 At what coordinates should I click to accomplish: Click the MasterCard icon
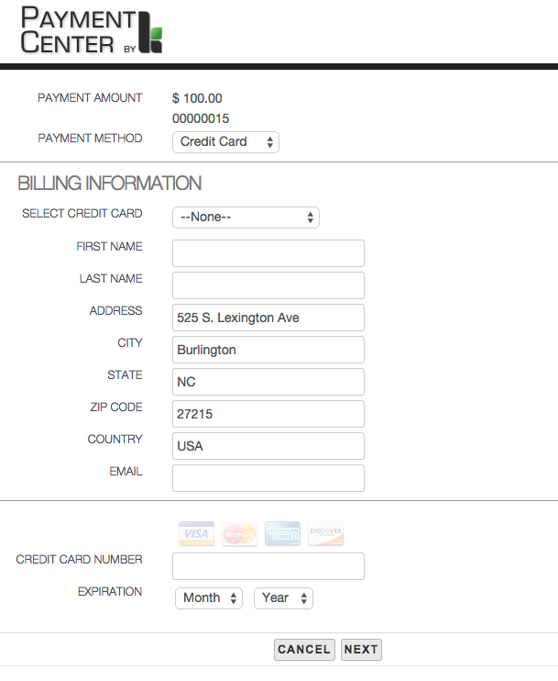(x=239, y=534)
